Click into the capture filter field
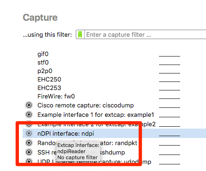The width and height of the screenshot is (206, 171). click(145, 34)
